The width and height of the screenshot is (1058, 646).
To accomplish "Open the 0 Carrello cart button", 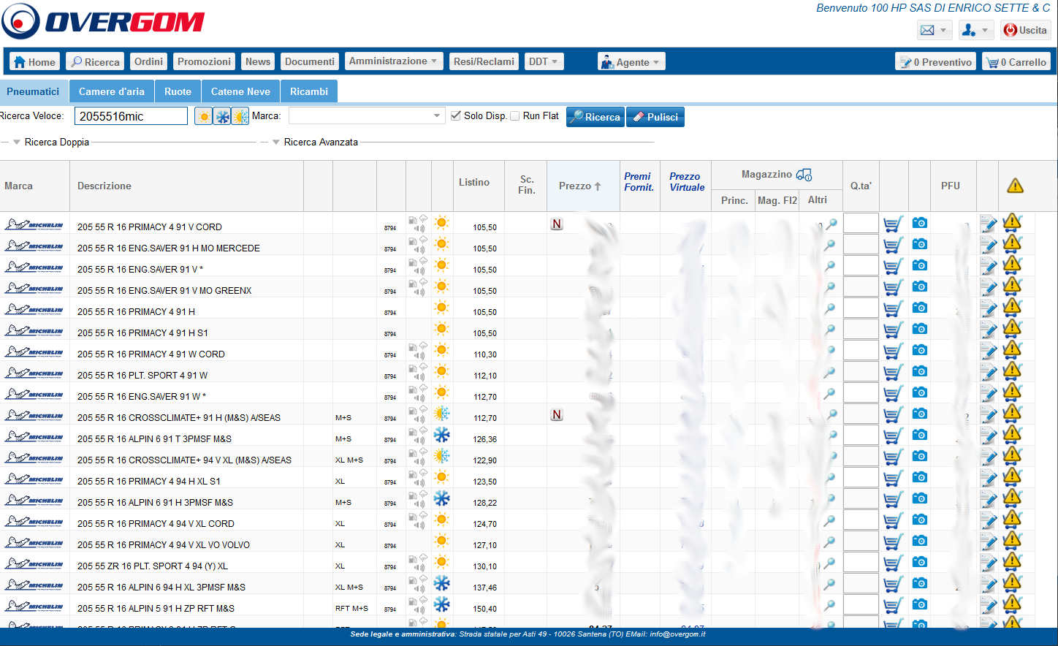I will tap(1016, 62).
